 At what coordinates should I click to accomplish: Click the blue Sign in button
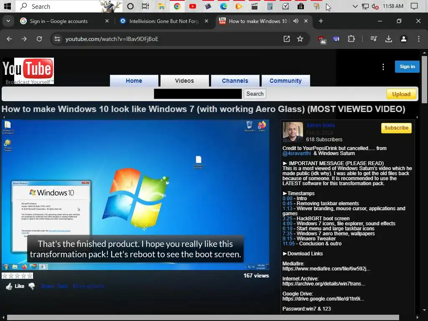(x=407, y=66)
